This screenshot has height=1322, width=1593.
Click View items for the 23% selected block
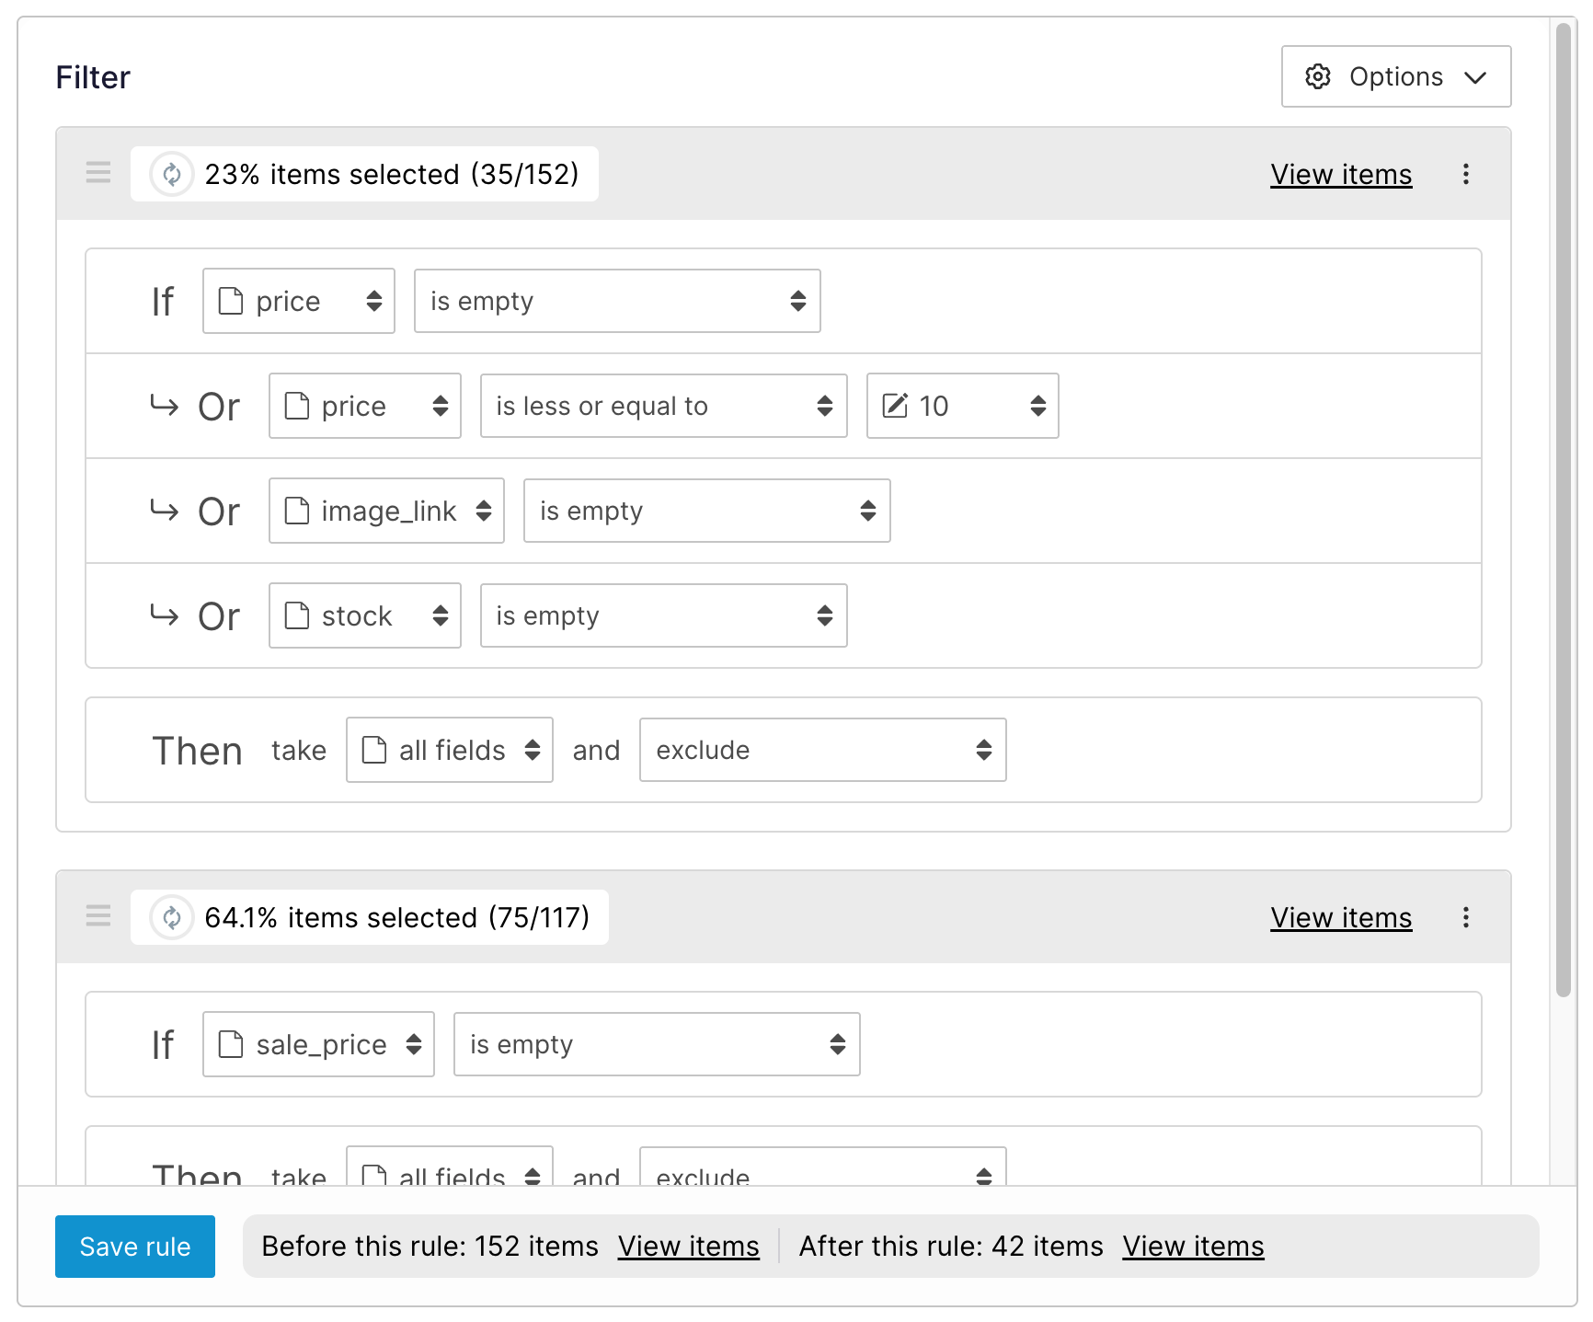[x=1340, y=175]
